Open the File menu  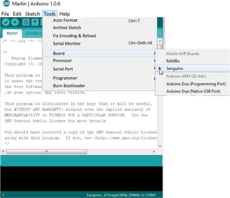[x=5, y=14]
